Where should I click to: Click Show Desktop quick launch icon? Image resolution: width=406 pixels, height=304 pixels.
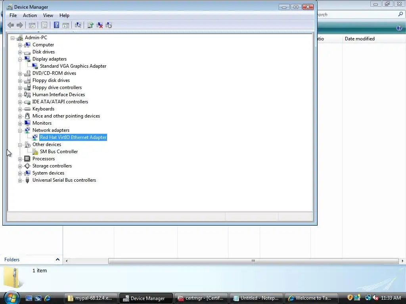click(29, 298)
